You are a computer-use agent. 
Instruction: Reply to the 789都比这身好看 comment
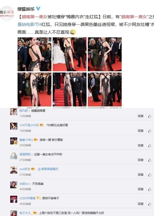point(141,131)
